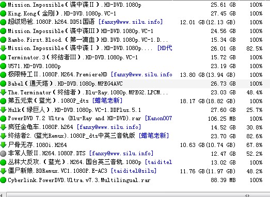Click the 48.2% progress value
This screenshot has height=197, width=270.
(255, 171)
